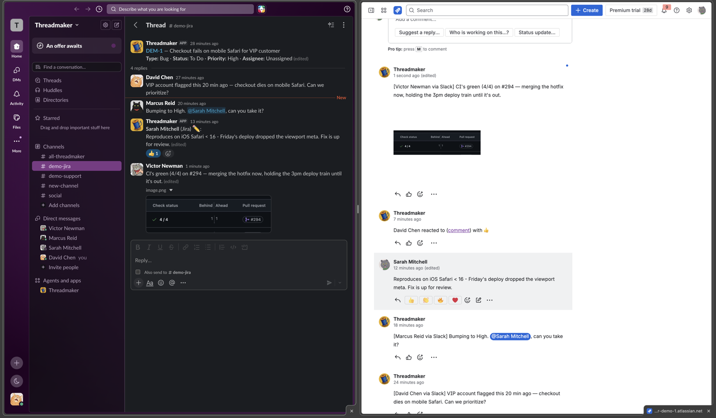Open More options in Slack sidebar

(17, 144)
